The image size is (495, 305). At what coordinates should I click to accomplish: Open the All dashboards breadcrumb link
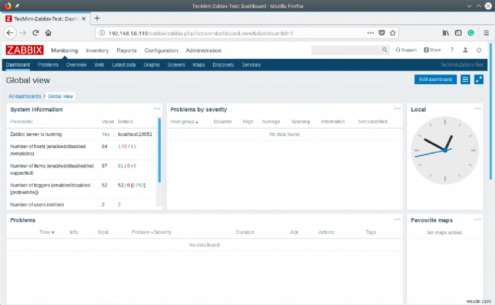click(25, 96)
